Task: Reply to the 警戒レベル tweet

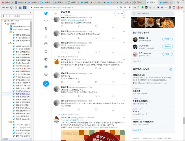Action: coord(62,38)
